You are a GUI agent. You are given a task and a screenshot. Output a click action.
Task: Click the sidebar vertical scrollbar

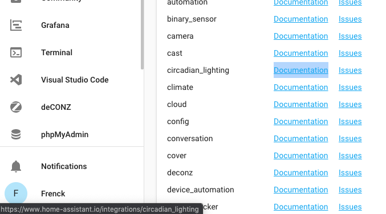coord(142,34)
